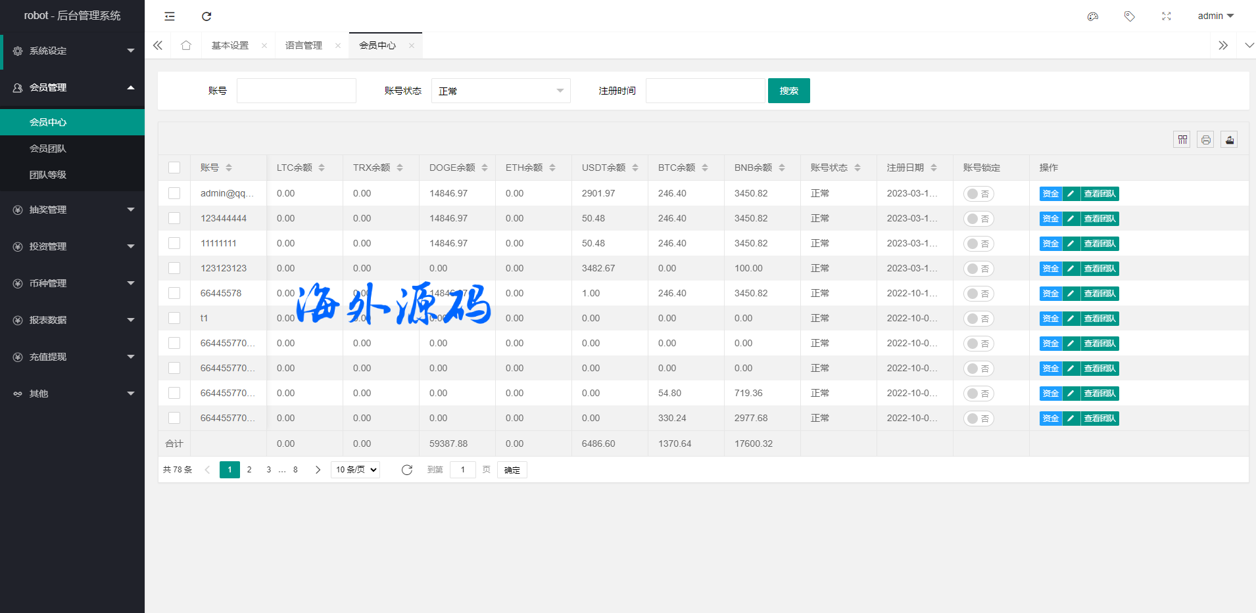Click the home icon tab
Image resolution: width=1256 pixels, height=613 pixels.
(x=186, y=45)
